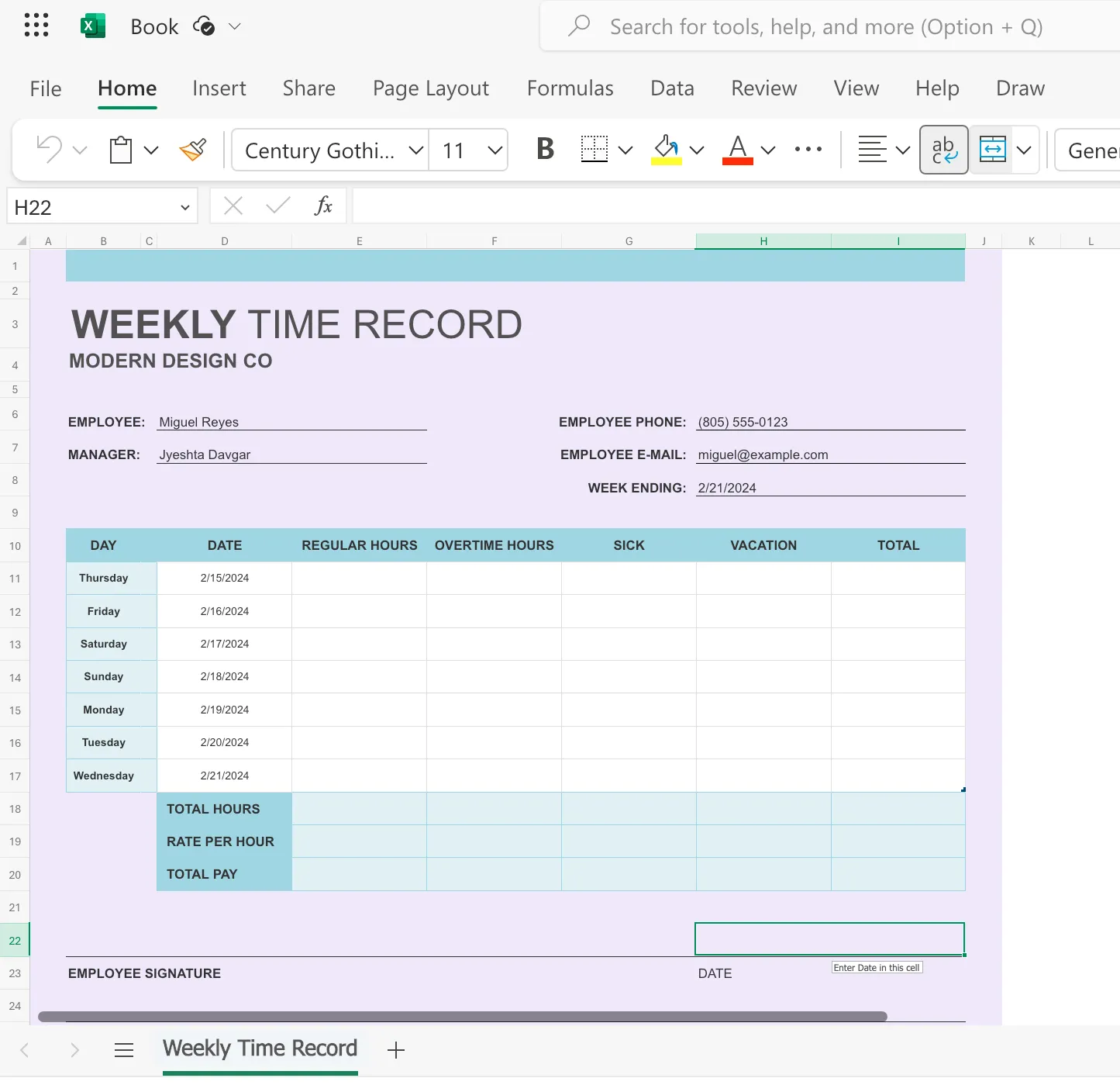Image resolution: width=1120 pixels, height=1085 pixels.
Task: Add a new sheet with plus icon
Action: tap(396, 1050)
